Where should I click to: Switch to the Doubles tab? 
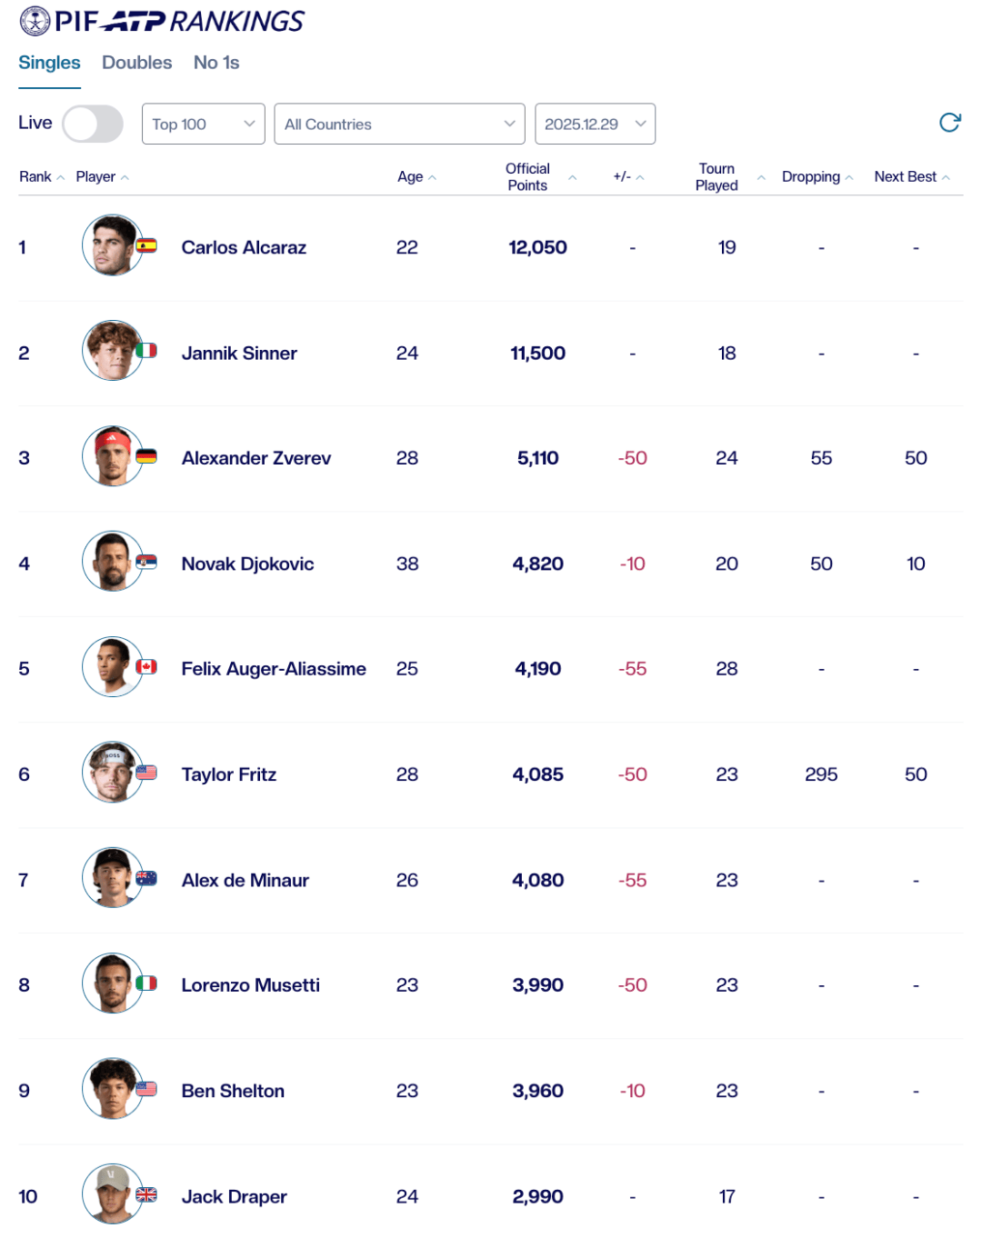click(x=136, y=63)
